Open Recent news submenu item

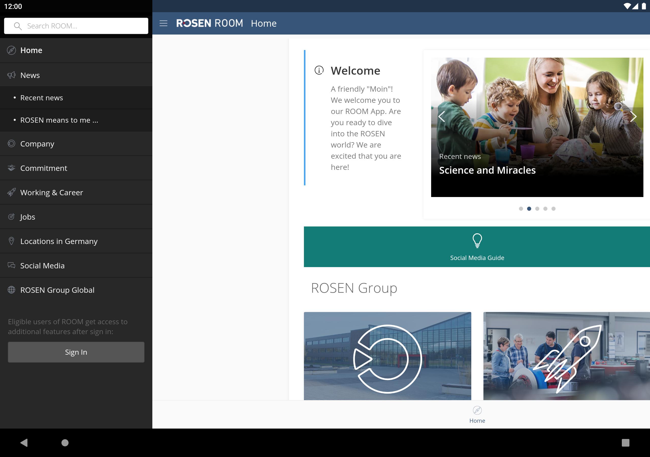[76, 98]
